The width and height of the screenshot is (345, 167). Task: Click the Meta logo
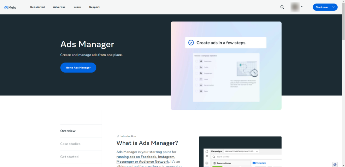[x=10, y=7]
